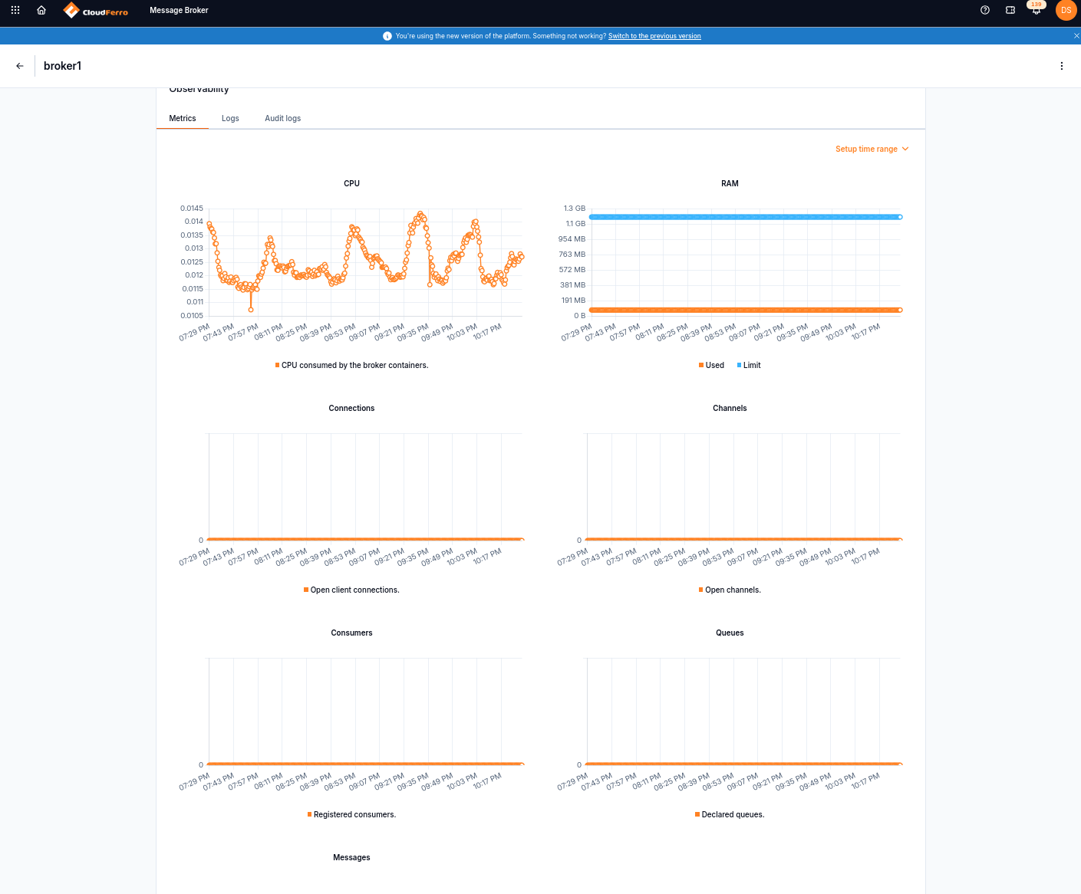Click the CPU chart title
This screenshot has width=1081, height=894.
tap(352, 183)
